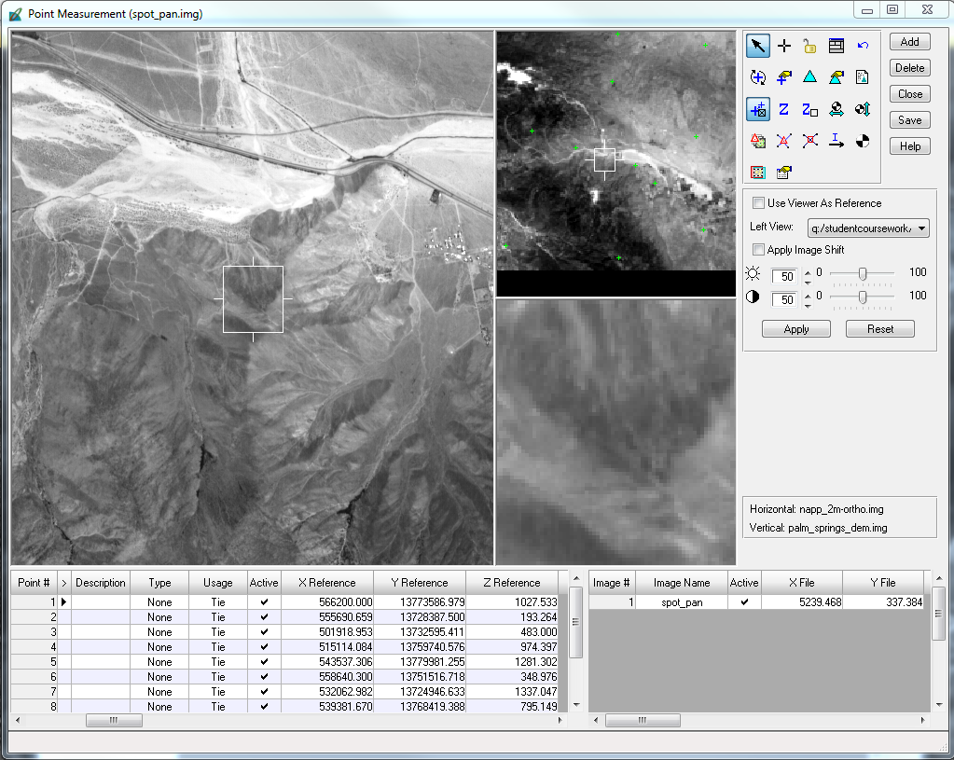Enable Use Viewer As Reference checkbox

(x=759, y=202)
